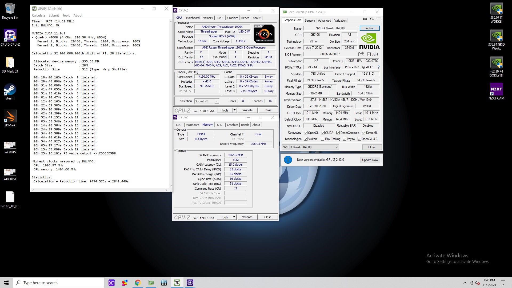The image size is (512, 288).
Task: Click GPUPI horizontal scrollbar right arrow
Action: coord(166,190)
